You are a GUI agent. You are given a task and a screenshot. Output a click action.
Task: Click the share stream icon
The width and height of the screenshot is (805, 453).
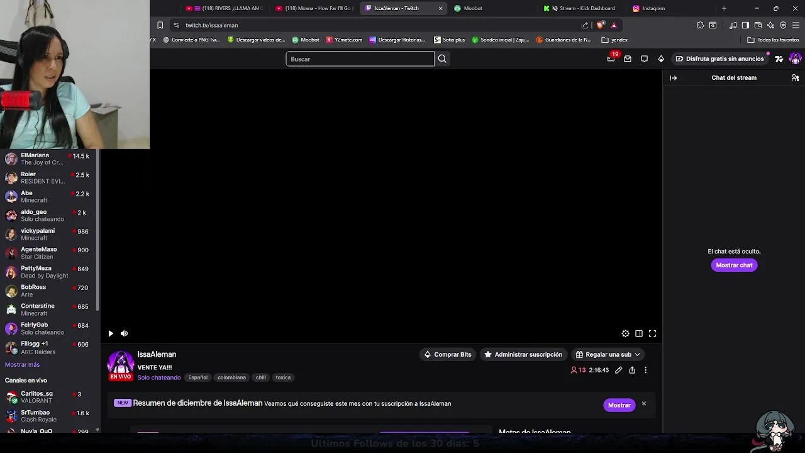pos(632,370)
